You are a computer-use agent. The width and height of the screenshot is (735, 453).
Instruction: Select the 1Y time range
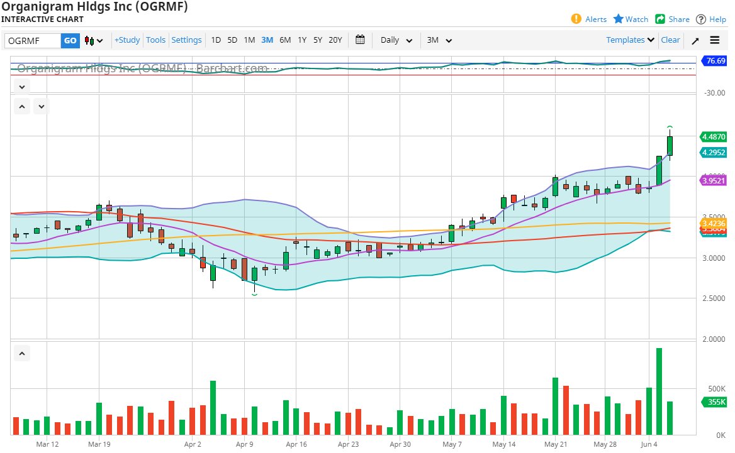click(x=302, y=40)
